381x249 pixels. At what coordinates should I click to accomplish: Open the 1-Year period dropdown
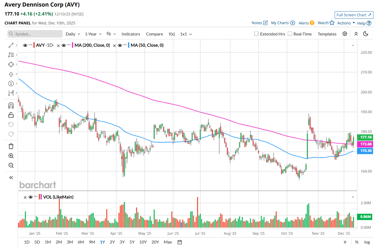tap(93, 34)
